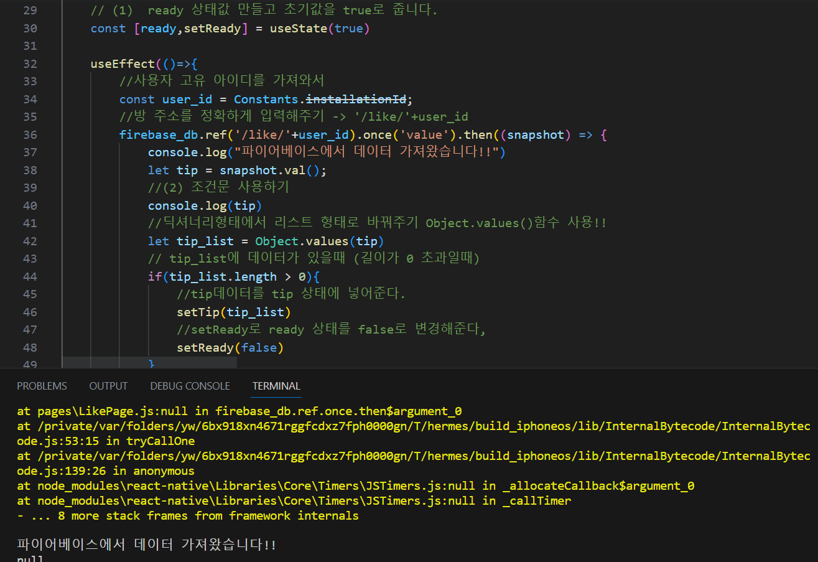Click the _allocateCallback$argument_0 stack frame
This screenshot has height=562, width=818.
(356, 486)
